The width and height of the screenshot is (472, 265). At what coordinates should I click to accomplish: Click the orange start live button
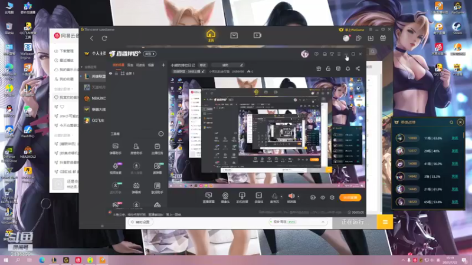tap(350, 197)
